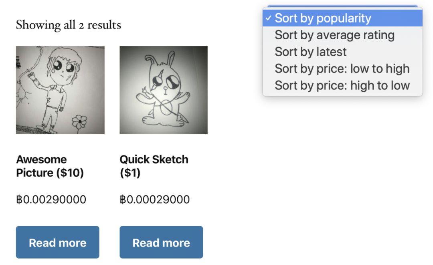Select Sort by latest option

(x=342, y=52)
